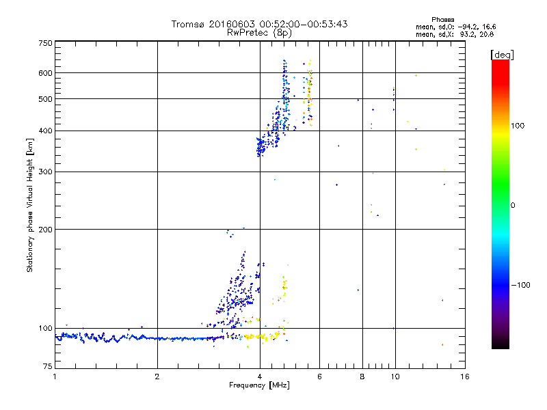This screenshot has width=547, height=410.
Task: Click the x-axis tick label "16"
Action: (x=465, y=377)
